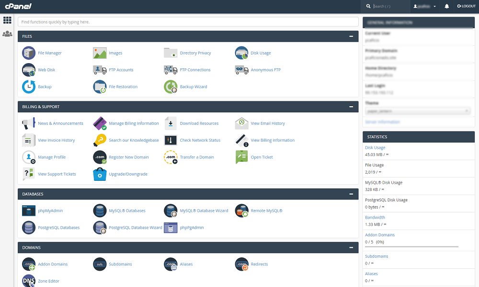The height and width of the screenshot is (287, 479).
Task: Click the View Invoice History link
Action: pos(57,140)
